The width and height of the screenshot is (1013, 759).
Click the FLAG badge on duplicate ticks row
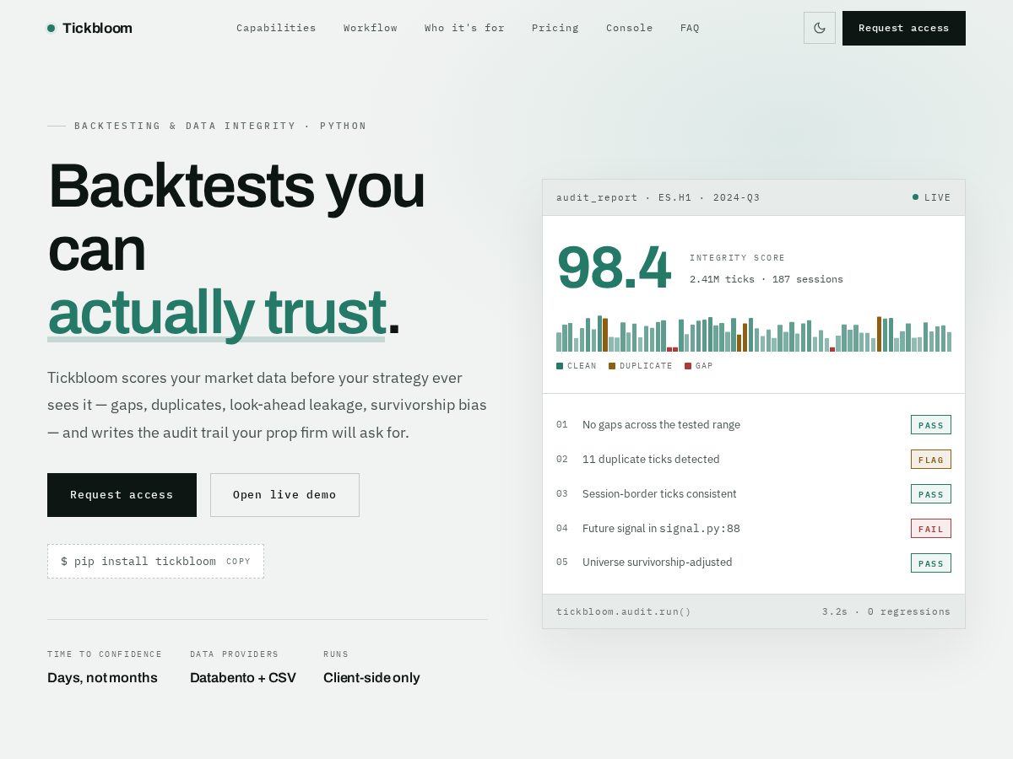pyautogui.click(x=931, y=460)
